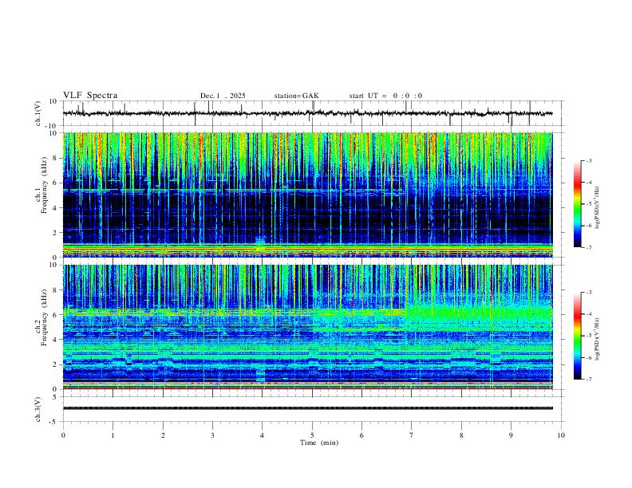This screenshot has width=632, height=488.
Task: Click the ch.1 spectrogram panel
Action: point(307,195)
